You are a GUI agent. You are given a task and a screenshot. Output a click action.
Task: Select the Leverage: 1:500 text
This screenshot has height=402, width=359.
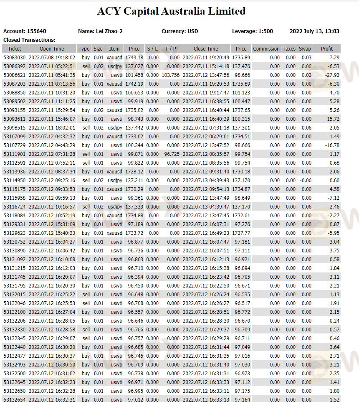click(x=253, y=31)
